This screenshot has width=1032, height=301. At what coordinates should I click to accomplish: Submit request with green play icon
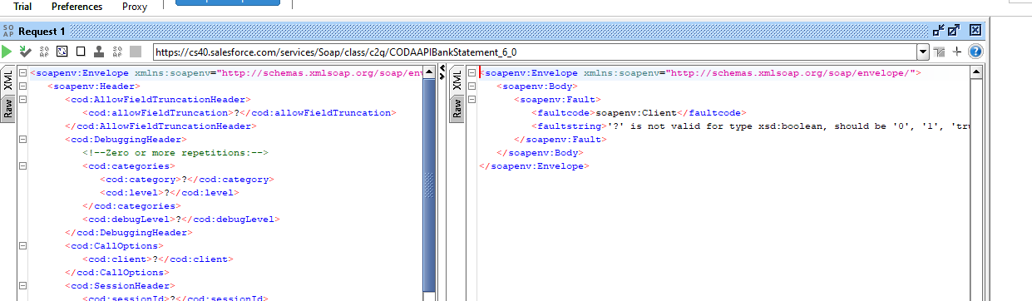(x=7, y=52)
